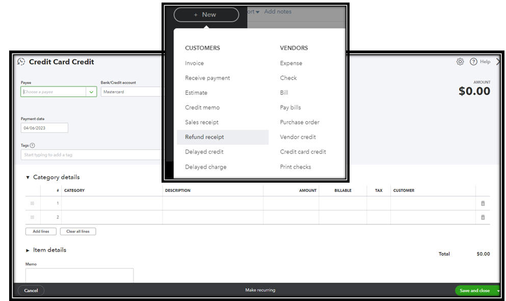
Task: Click the Category cell in line 1
Action: (112, 204)
